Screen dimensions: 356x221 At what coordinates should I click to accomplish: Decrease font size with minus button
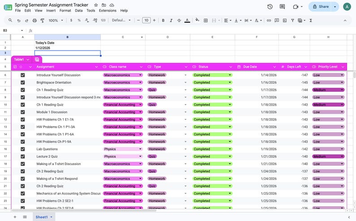click(x=138, y=21)
